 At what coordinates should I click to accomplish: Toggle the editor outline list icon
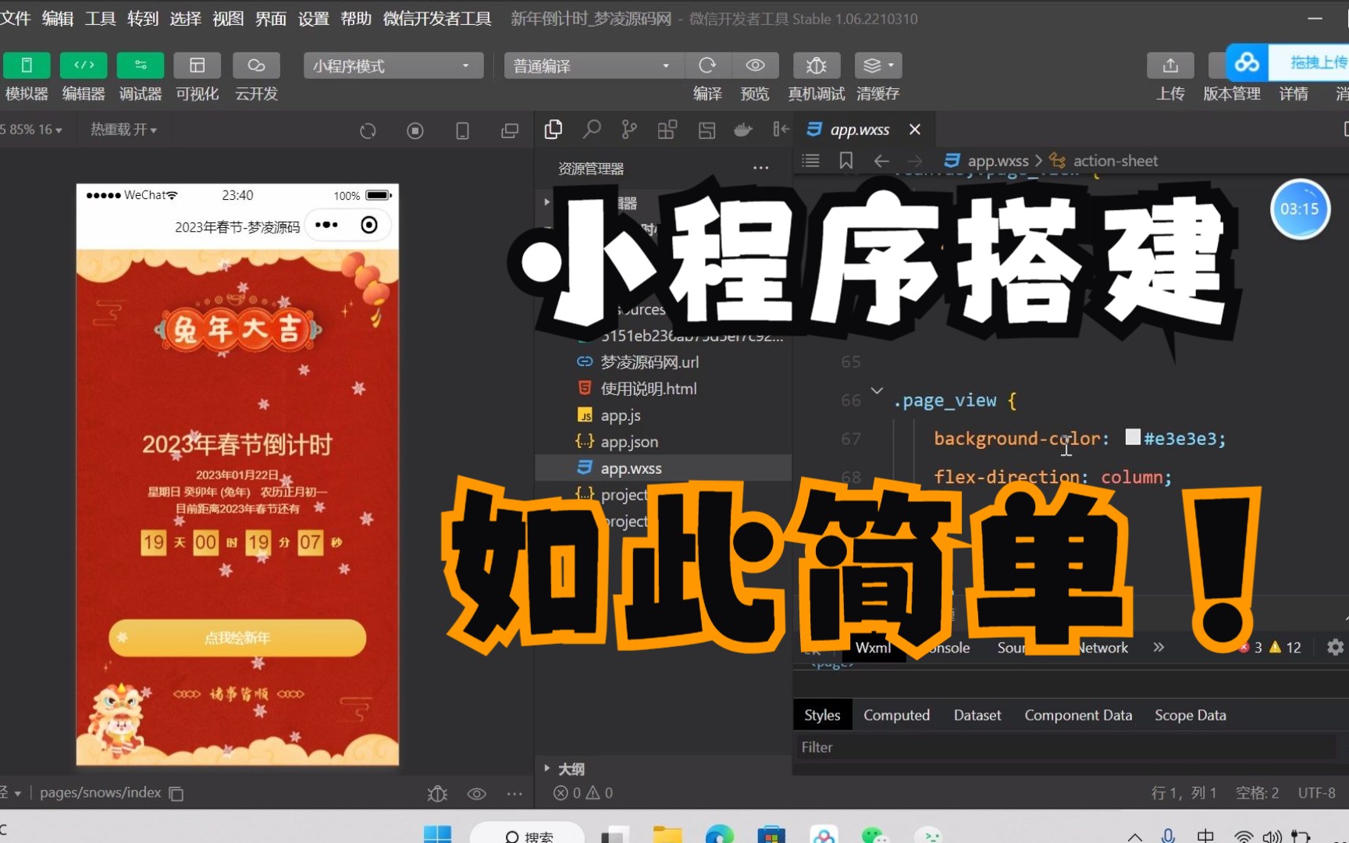pos(811,160)
